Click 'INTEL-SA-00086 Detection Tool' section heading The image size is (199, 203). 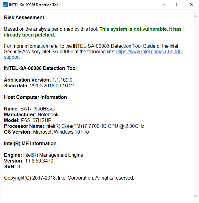pyautogui.click(x=40, y=68)
